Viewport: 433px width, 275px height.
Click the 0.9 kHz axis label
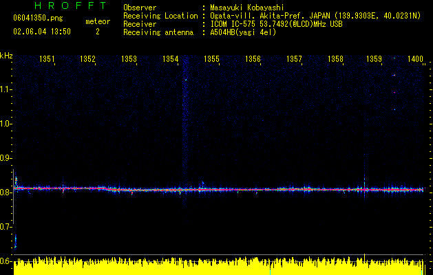(x=5, y=158)
